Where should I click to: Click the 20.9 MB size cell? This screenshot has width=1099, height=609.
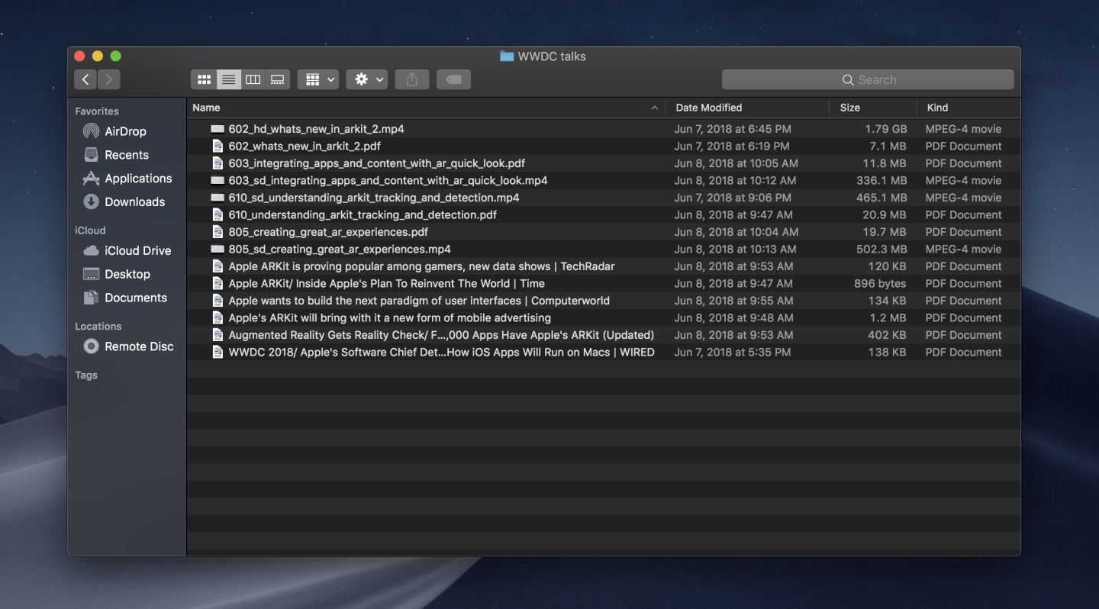click(x=885, y=214)
